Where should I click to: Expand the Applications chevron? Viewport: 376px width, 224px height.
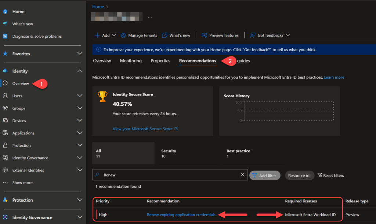[x=80, y=133]
